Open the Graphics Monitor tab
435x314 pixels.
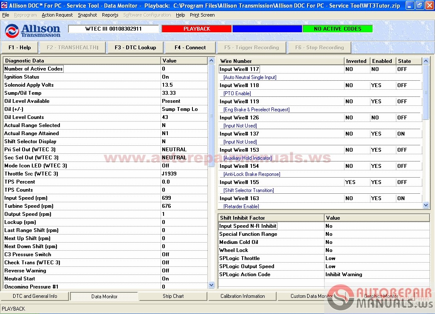point(381,296)
